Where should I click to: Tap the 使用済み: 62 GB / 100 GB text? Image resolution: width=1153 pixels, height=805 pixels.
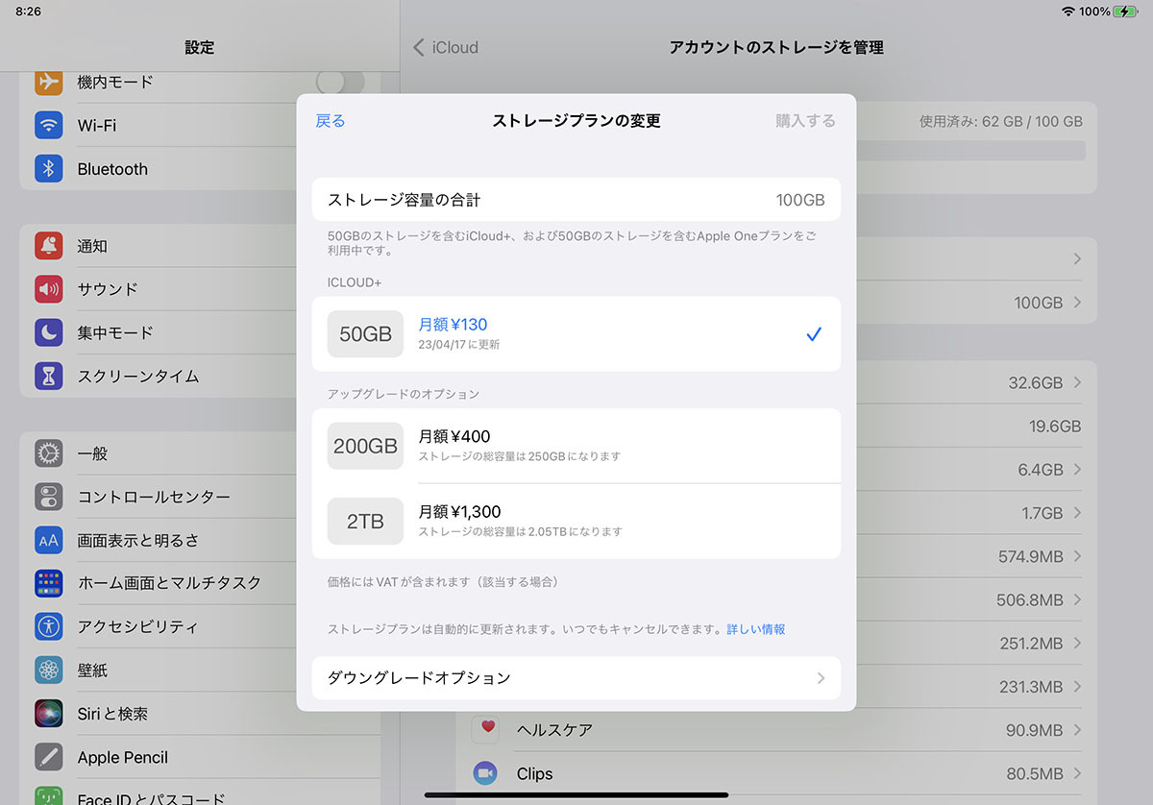tap(1001, 122)
